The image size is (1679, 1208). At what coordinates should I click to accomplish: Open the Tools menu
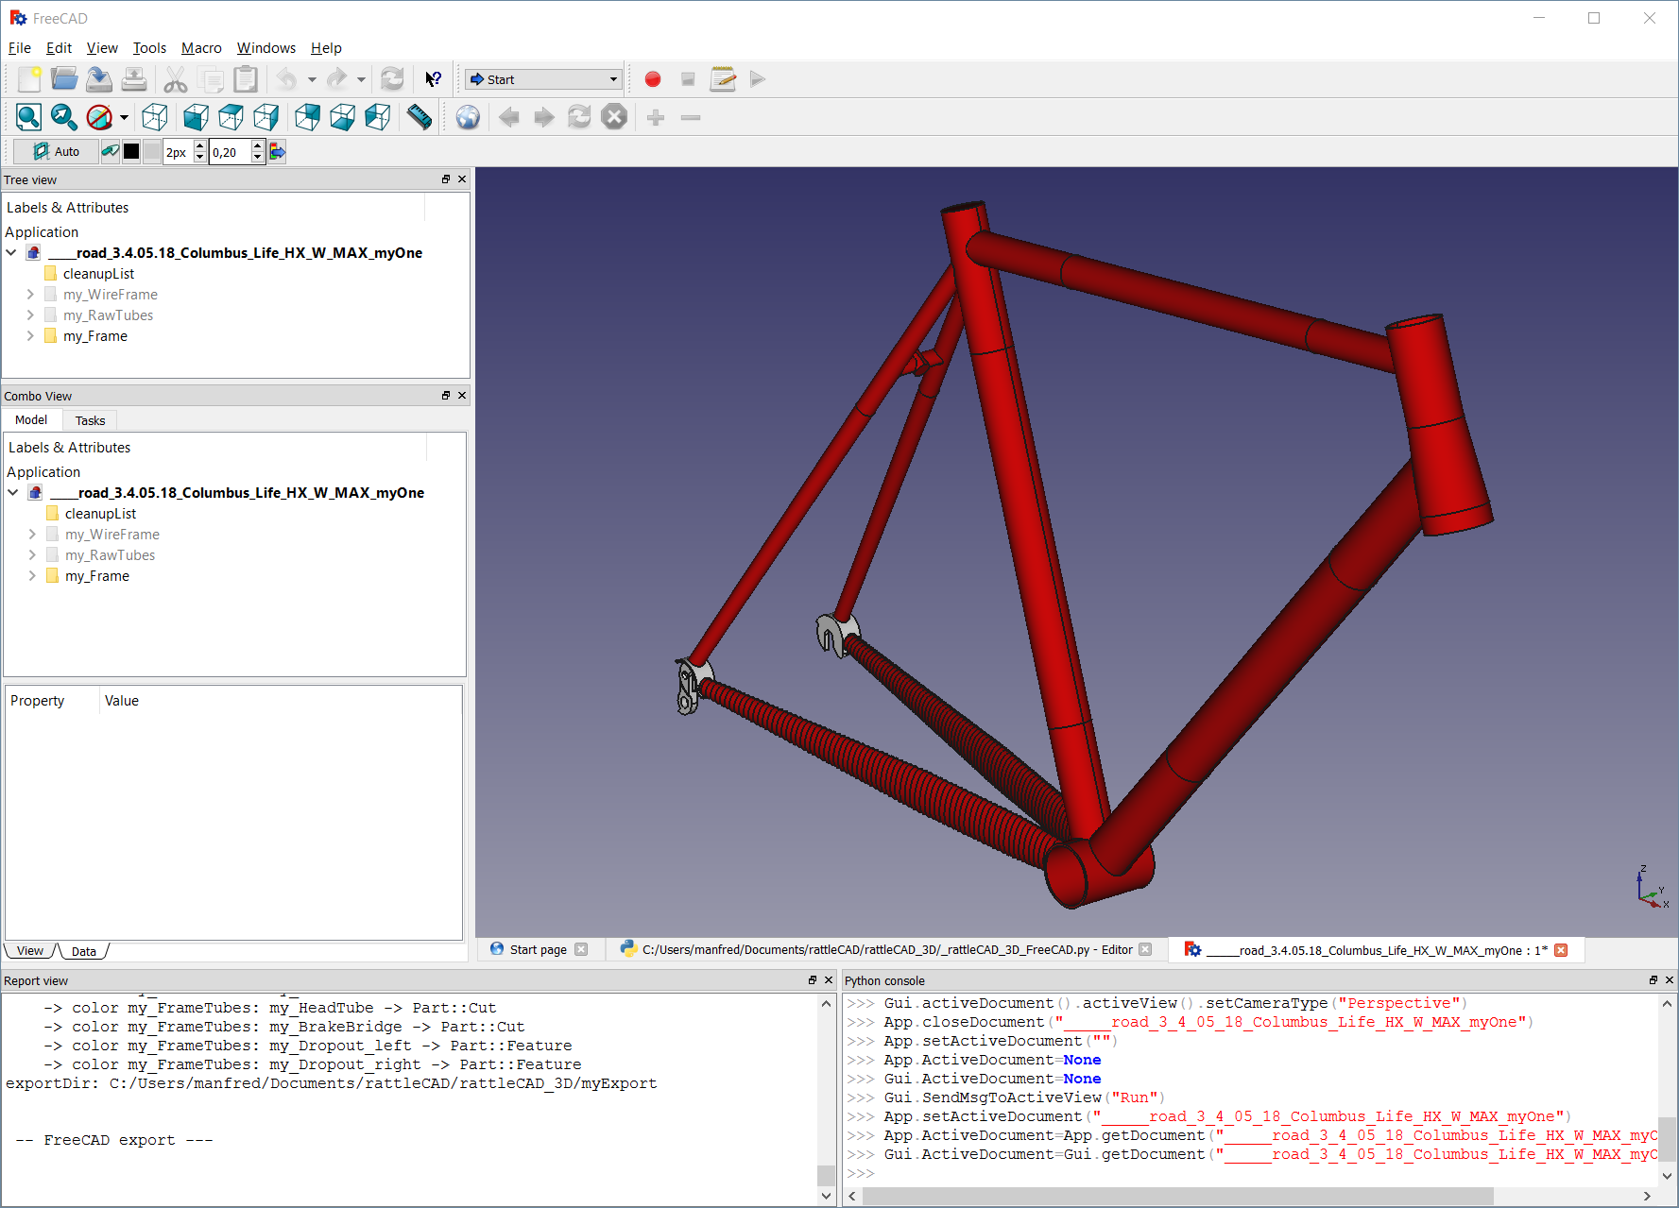click(149, 48)
